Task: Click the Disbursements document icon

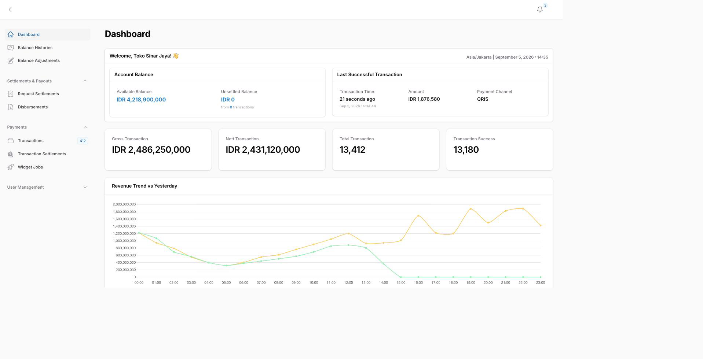Action: pyautogui.click(x=11, y=107)
